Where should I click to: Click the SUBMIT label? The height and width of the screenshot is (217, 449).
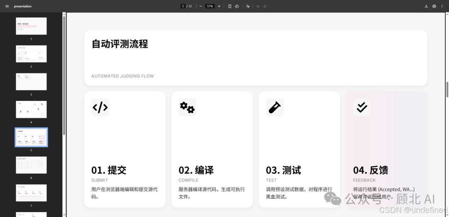pos(100,180)
